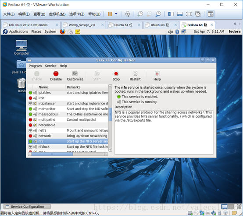This screenshot has height=216, width=243.
Task: Click the date and time clock
Action: [209, 31]
